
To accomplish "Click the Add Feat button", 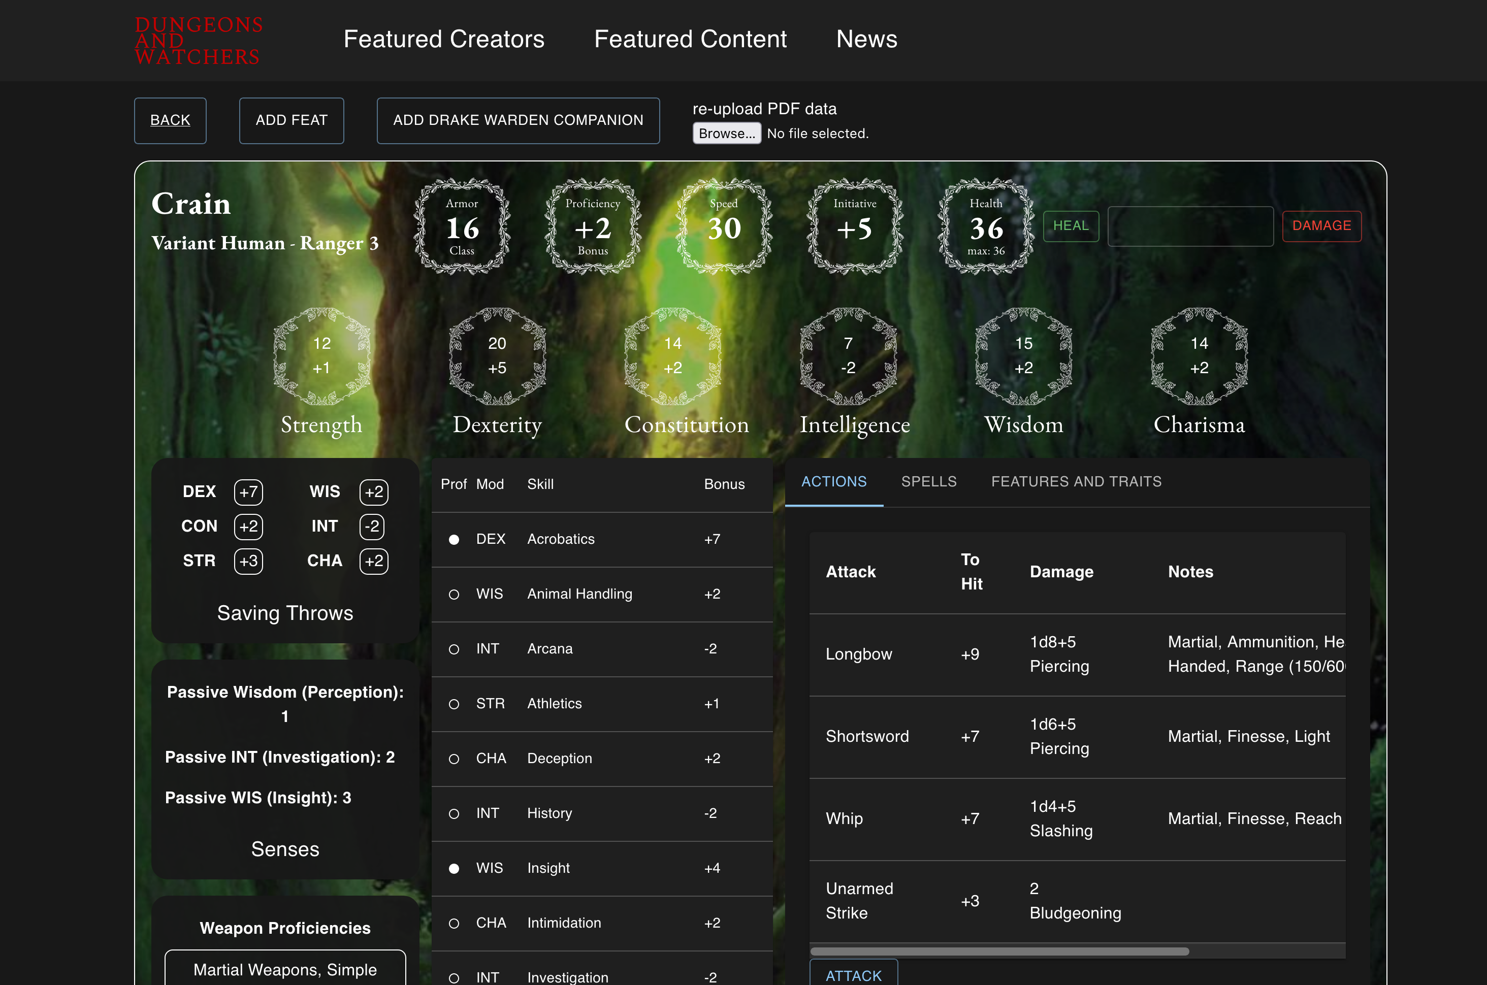I will pyautogui.click(x=292, y=120).
